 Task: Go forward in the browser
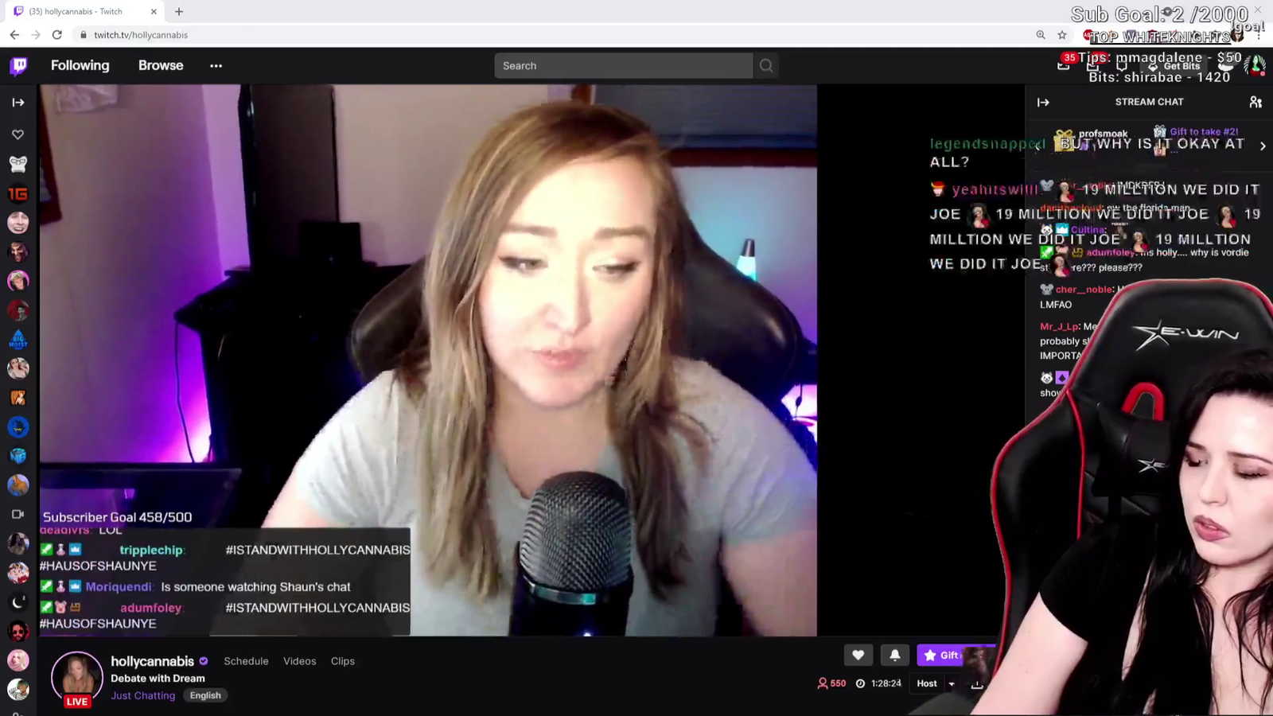coord(36,35)
